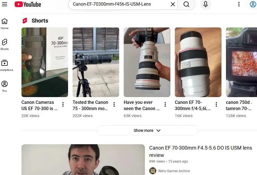Open the three-dot settings menu in header
Viewport: 257px width, 175px height.
tap(239, 4)
